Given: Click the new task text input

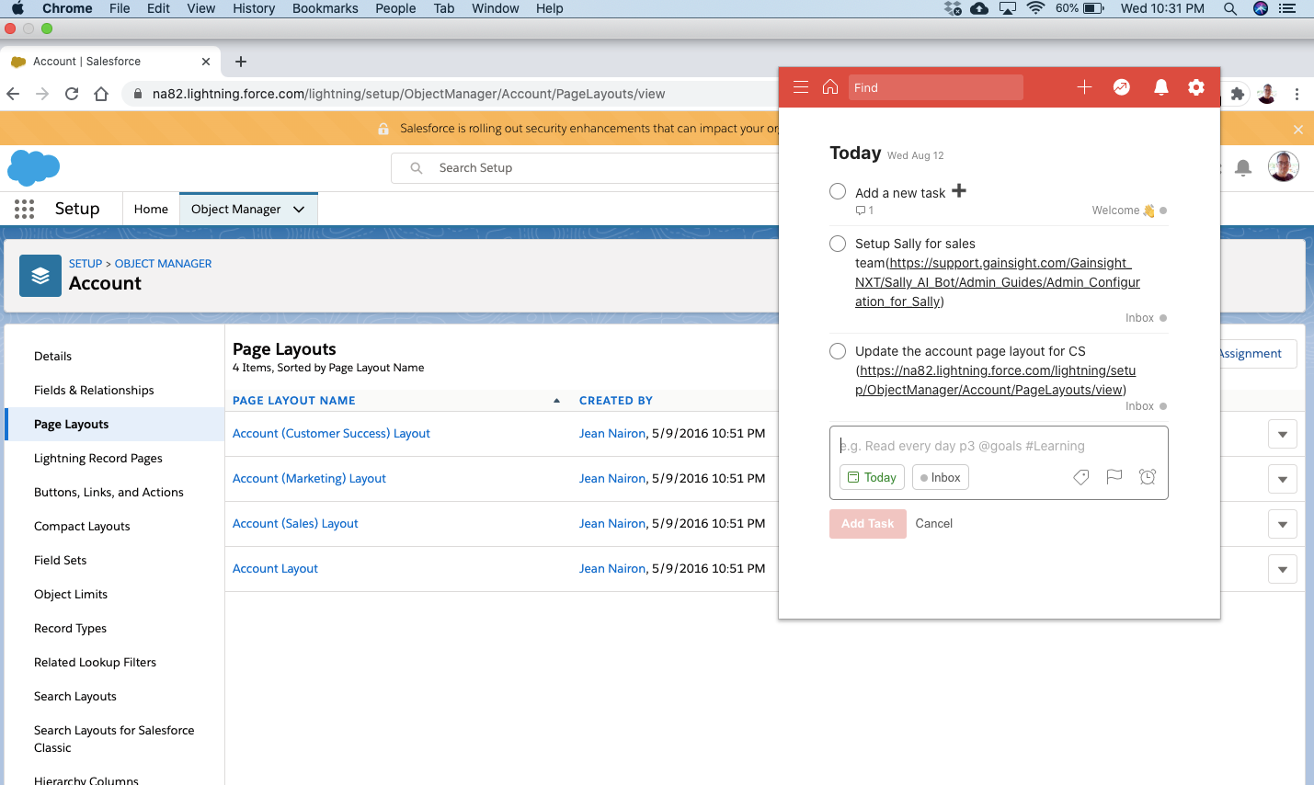Looking at the screenshot, I should click(999, 446).
